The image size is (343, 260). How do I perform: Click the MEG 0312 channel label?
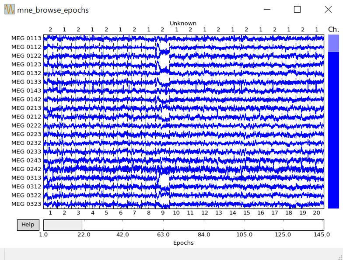26,187
